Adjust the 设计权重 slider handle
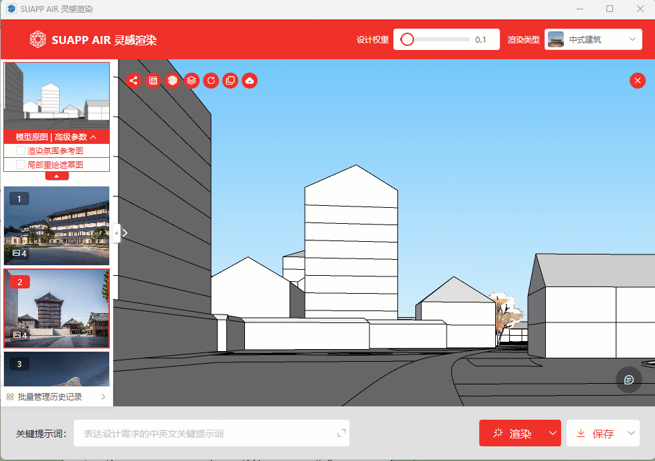 tap(407, 39)
